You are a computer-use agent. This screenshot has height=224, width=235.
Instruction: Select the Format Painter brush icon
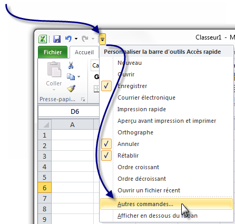[71, 89]
